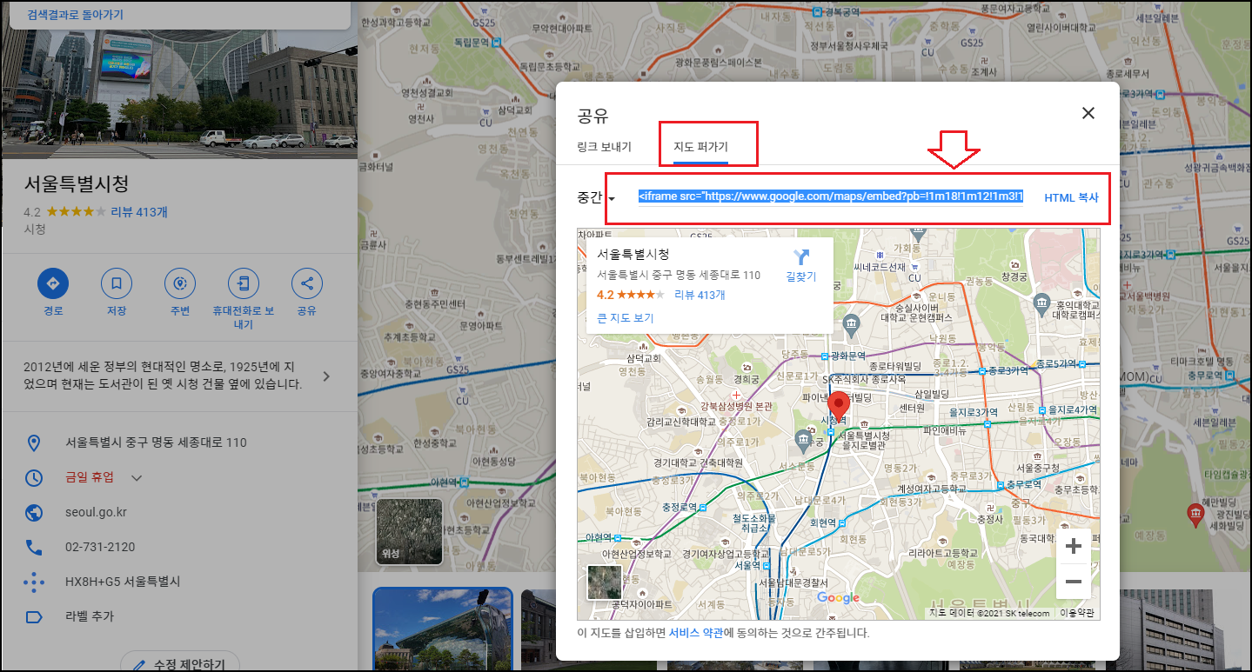This screenshot has width=1252, height=672.
Task: Click 큰 지도 보기 link in preview
Action: tap(625, 318)
